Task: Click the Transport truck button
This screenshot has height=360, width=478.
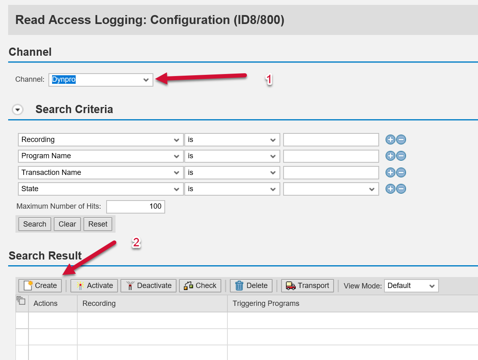Action: tap(308, 286)
